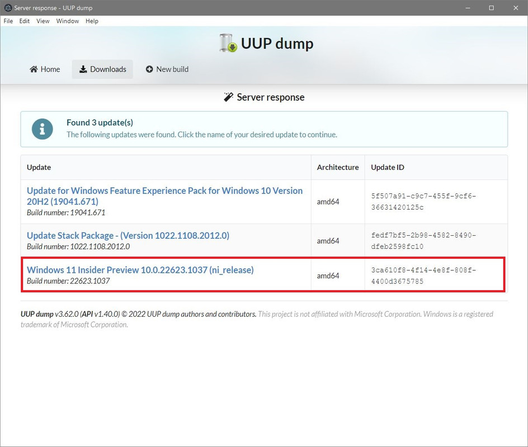The height and width of the screenshot is (447, 528).
Task: Open the Help menu
Action: coord(92,21)
